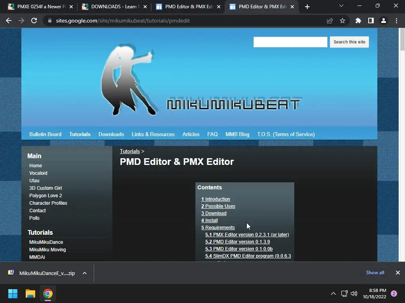405x303 pixels.
Task: Click the address bar URL
Action: click(x=123, y=21)
